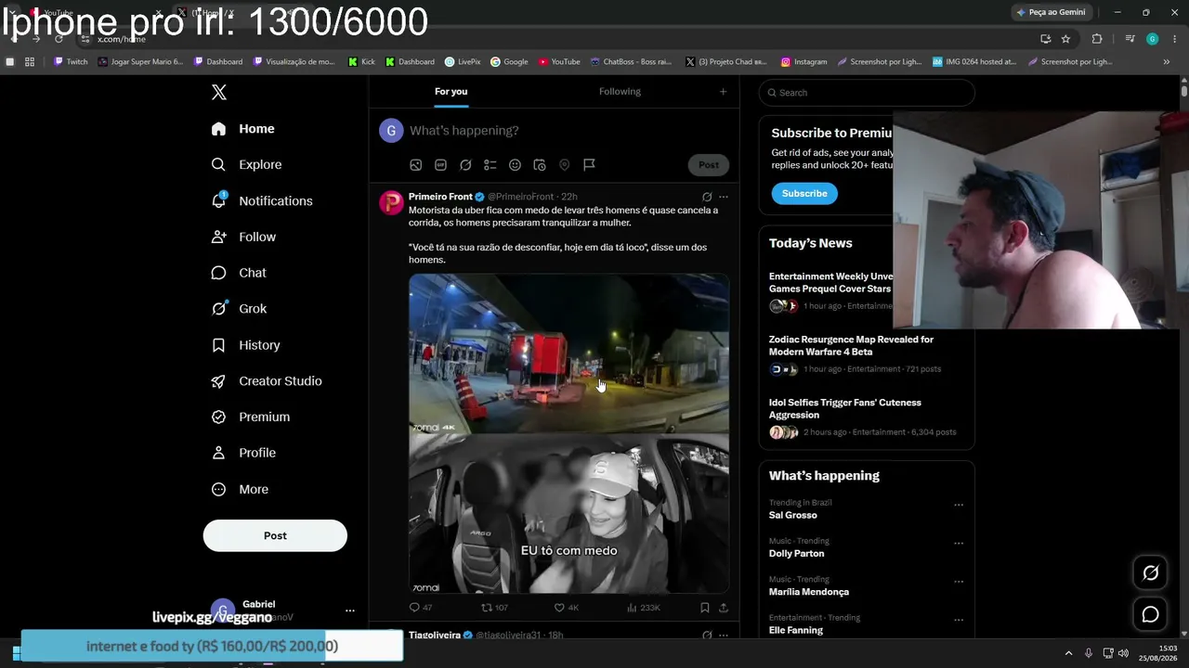Open floating Grok button at bottom right
The image size is (1189, 668).
coord(1150,573)
